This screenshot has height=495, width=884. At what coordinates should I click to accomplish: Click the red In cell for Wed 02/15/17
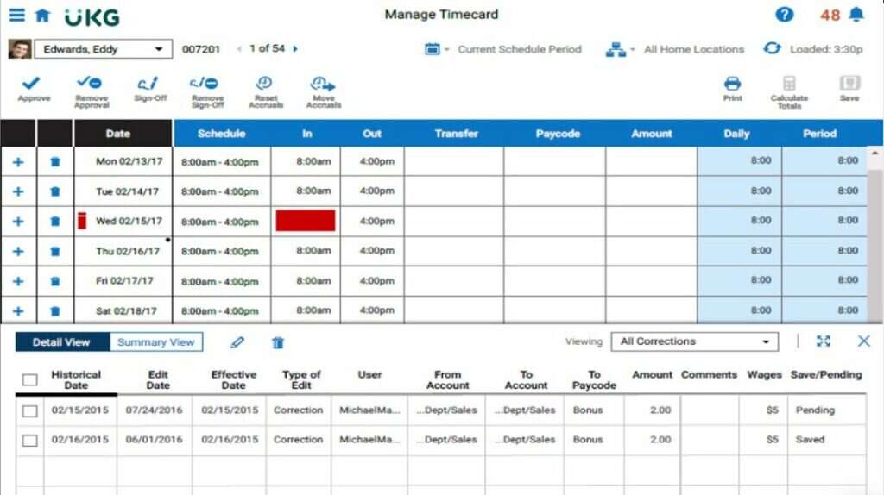tap(305, 221)
